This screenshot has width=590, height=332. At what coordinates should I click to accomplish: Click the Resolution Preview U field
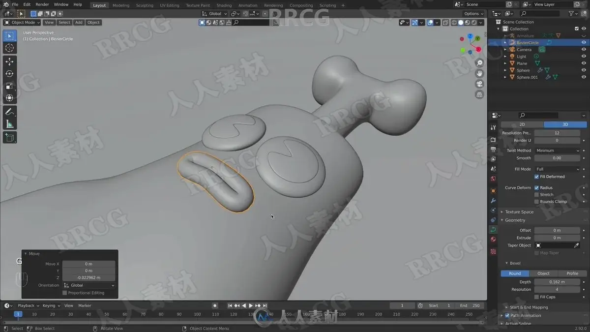[557, 133]
